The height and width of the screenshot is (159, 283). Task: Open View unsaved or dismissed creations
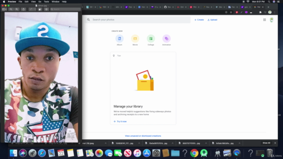[x=143, y=136]
